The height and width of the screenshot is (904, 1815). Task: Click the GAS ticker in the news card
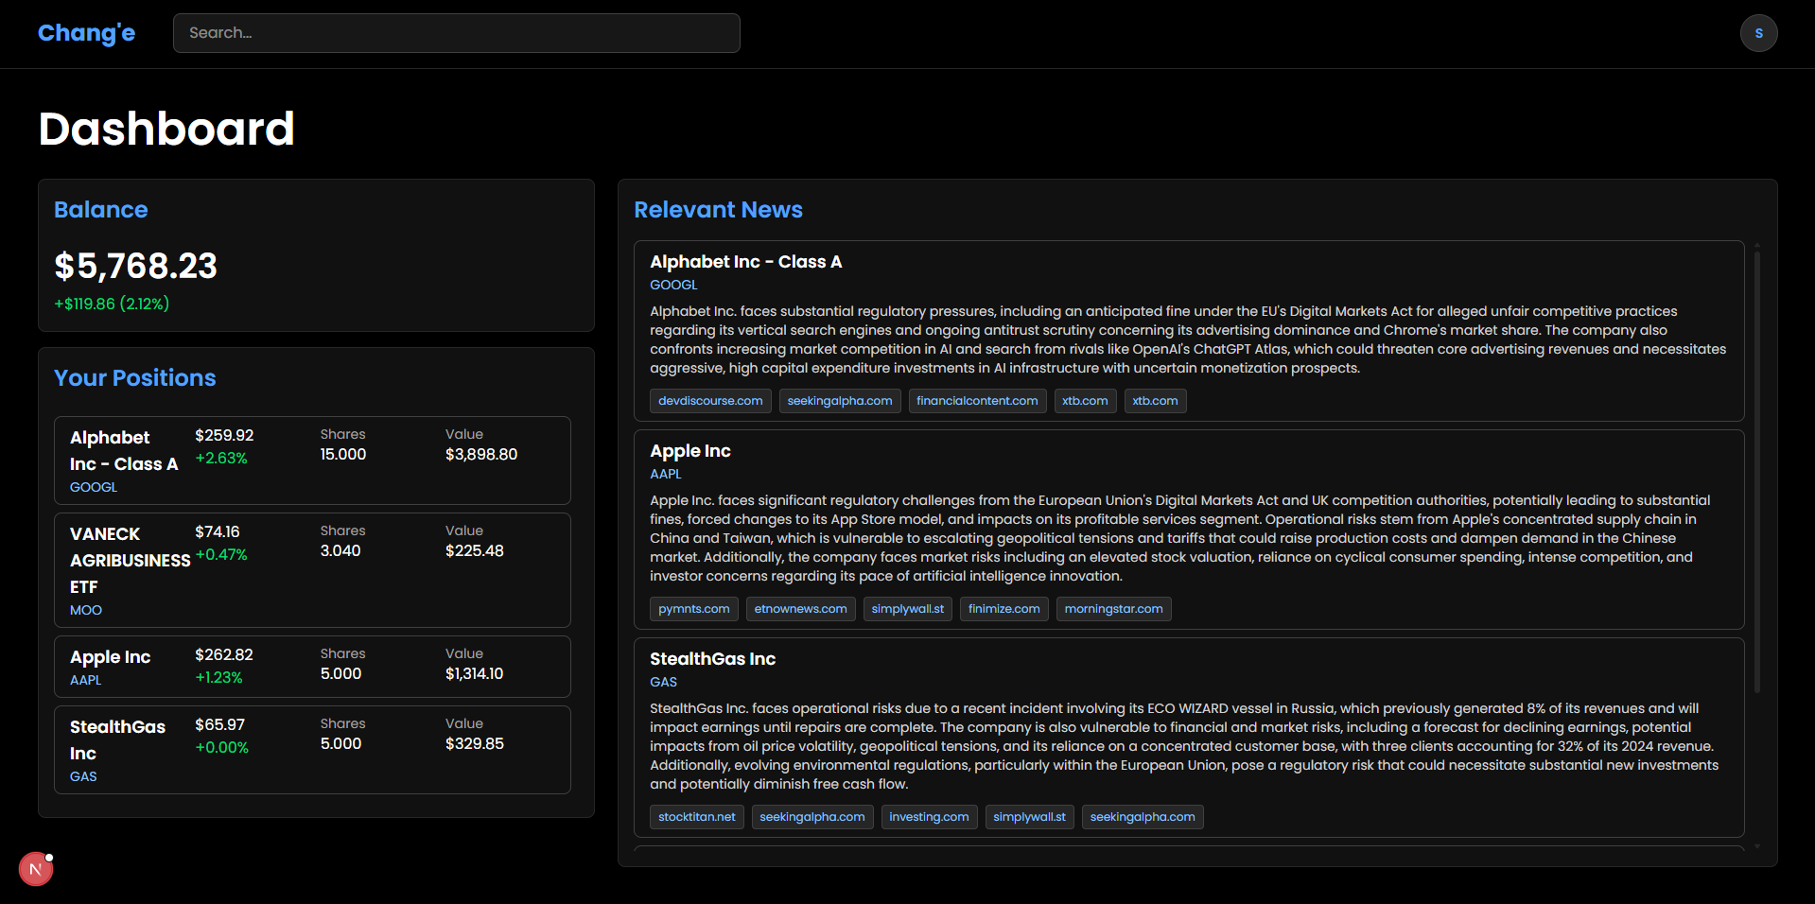(x=663, y=682)
